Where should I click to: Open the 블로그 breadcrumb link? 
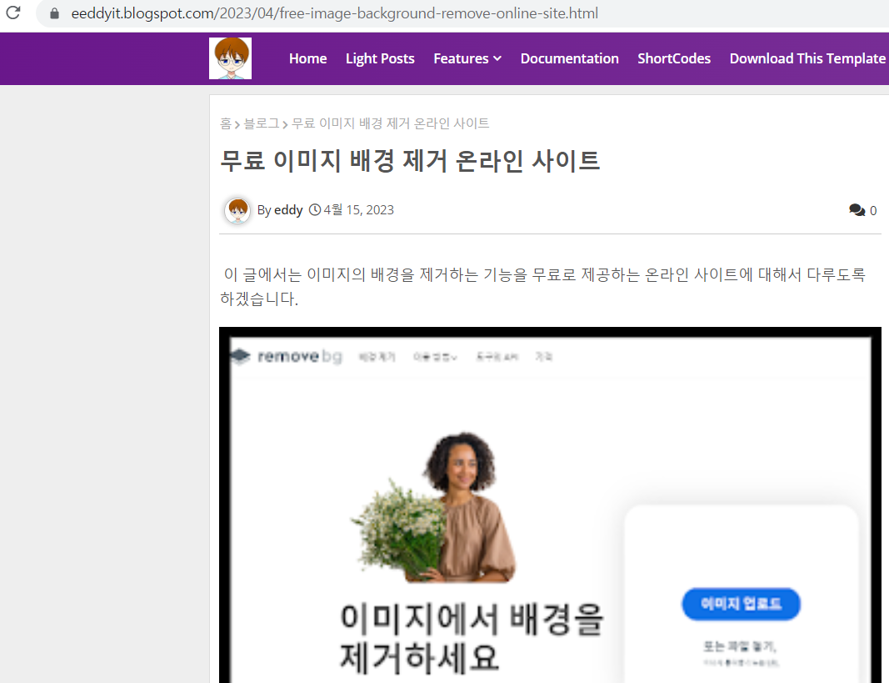pos(262,123)
